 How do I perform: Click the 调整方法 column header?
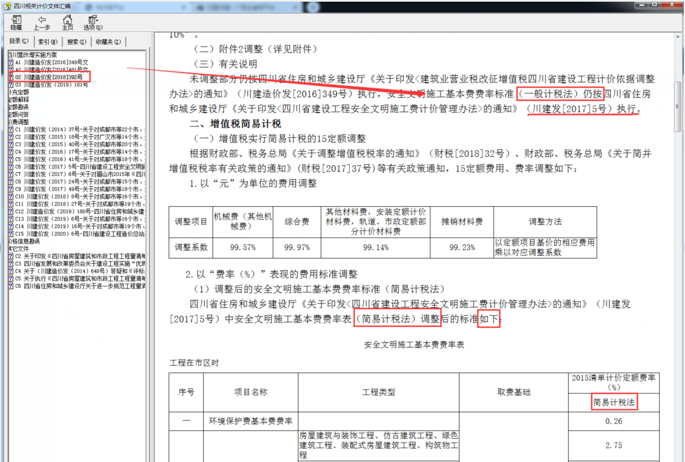tap(545, 222)
